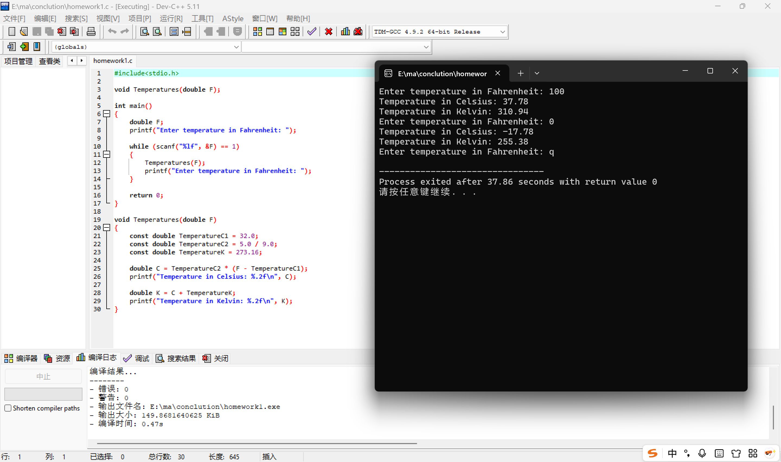This screenshot has width=781, height=462.
Task: Open the 运行[R] menu
Action: pyautogui.click(x=171, y=19)
